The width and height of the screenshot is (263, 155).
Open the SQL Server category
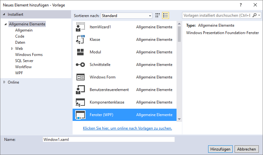click(x=24, y=61)
